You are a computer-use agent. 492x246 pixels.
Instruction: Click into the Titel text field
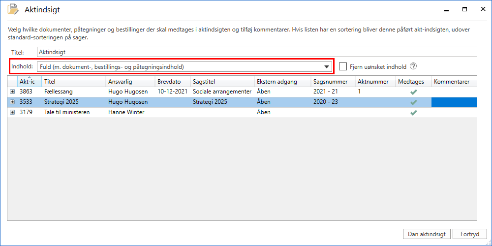[x=256, y=52]
